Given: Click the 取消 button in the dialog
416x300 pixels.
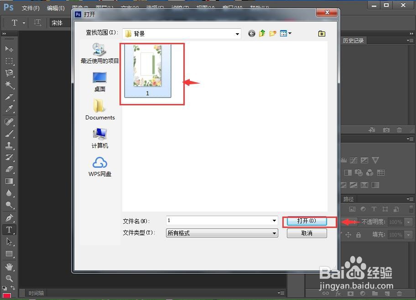Looking at the screenshot, I should pyautogui.click(x=307, y=233).
